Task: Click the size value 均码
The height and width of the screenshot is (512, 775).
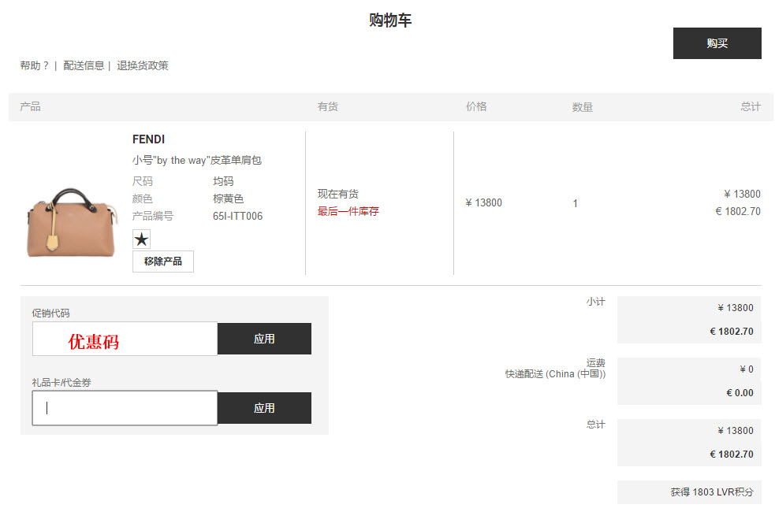Action: coord(223,182)
